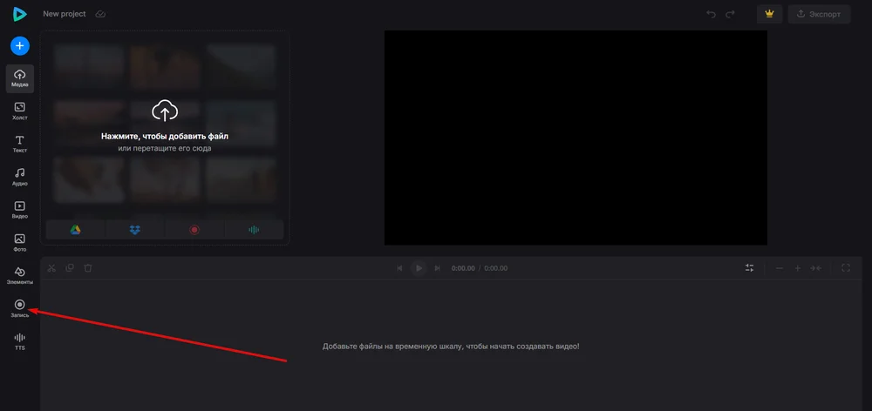Open the TTS text-to-speech panel

point(20,340)
